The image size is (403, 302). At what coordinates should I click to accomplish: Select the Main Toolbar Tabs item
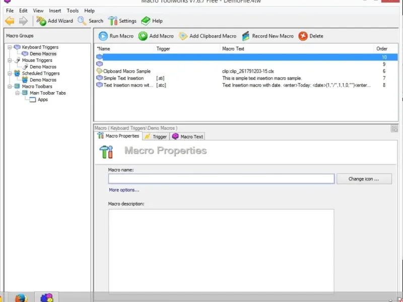click(x=48, y=93)
